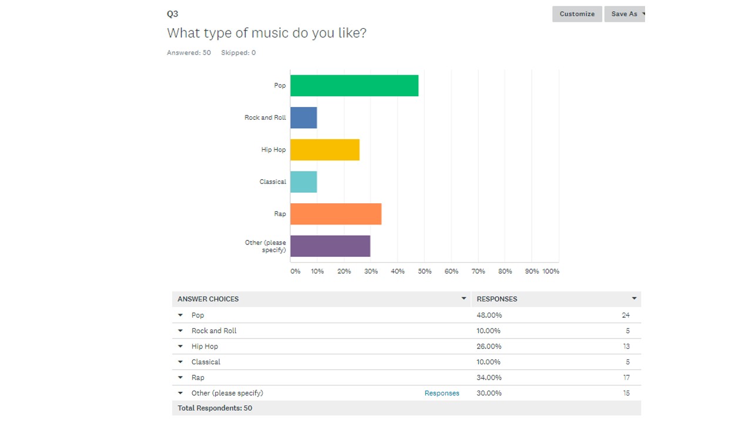
Task: Expand the Rock and Roll row arrow
Action: click(180, 331)
